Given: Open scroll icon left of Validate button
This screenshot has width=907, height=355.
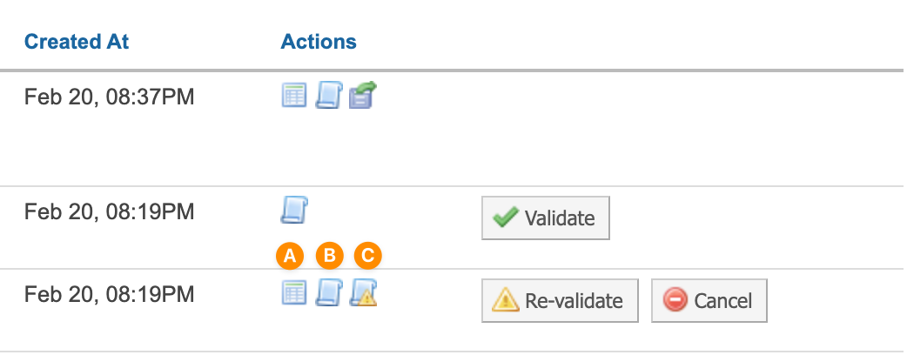Looking at the screenshot, I should tap(294, 210).
